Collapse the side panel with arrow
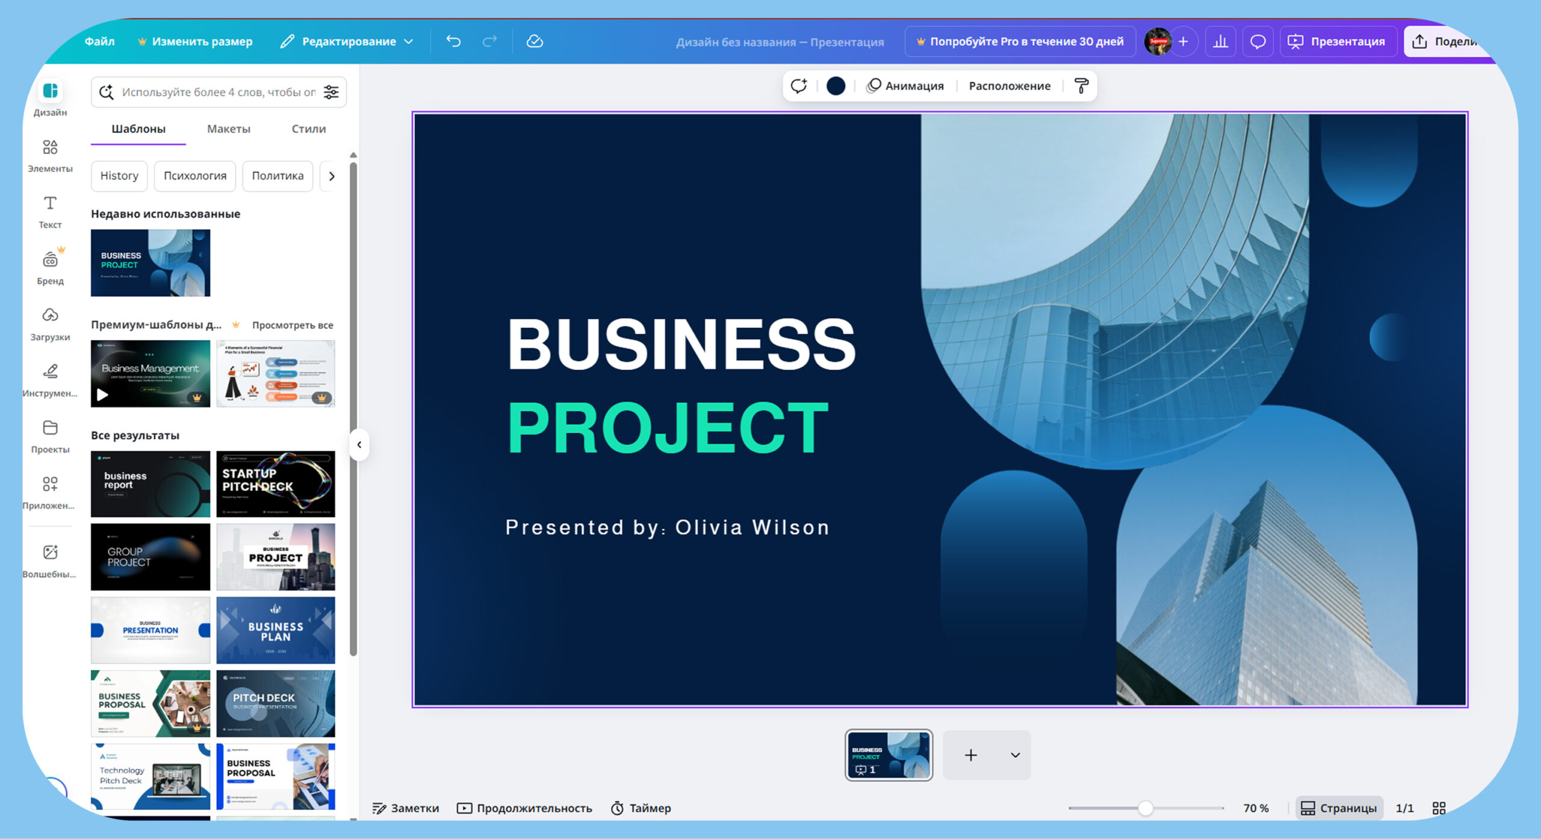1541x839 pixels. [359, 445]
